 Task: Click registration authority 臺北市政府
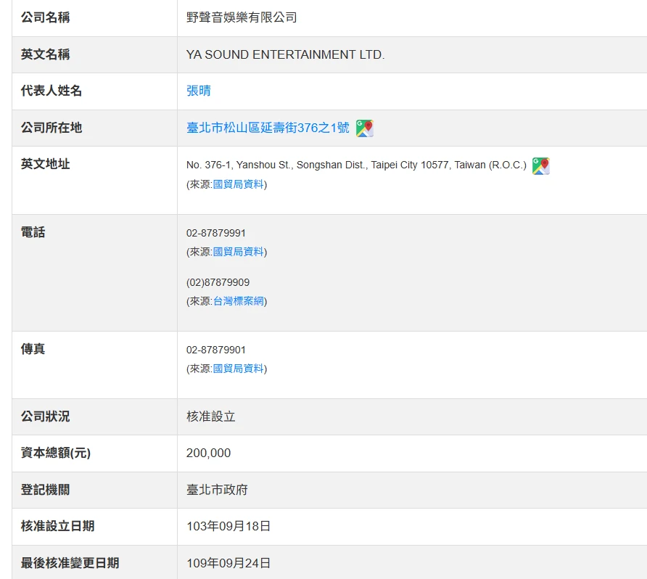(x=217, y=490)
